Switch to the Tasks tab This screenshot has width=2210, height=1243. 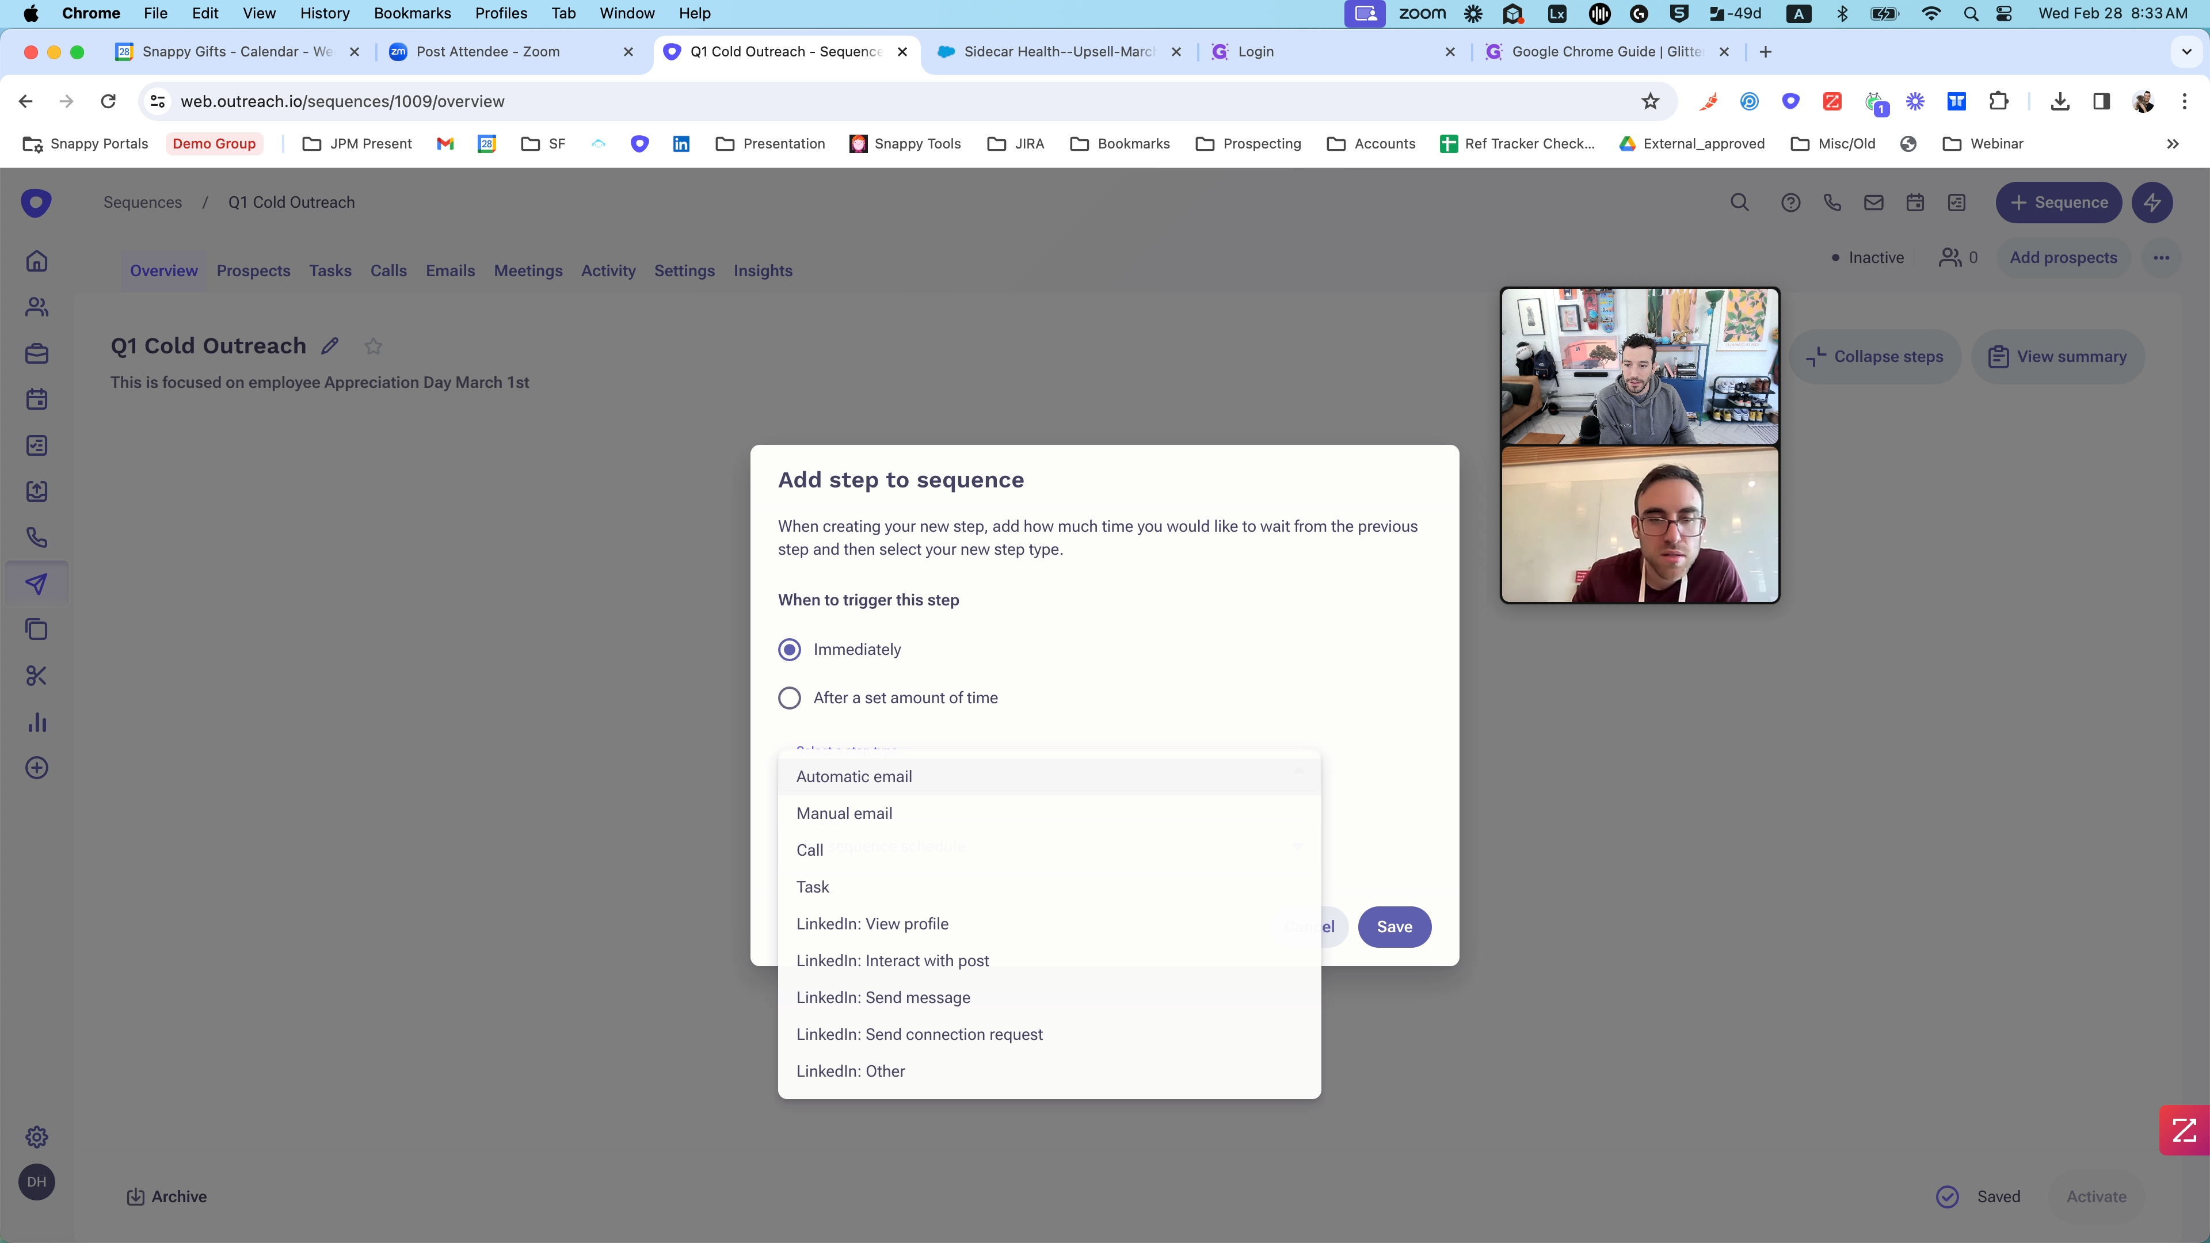tap(330, 271)
